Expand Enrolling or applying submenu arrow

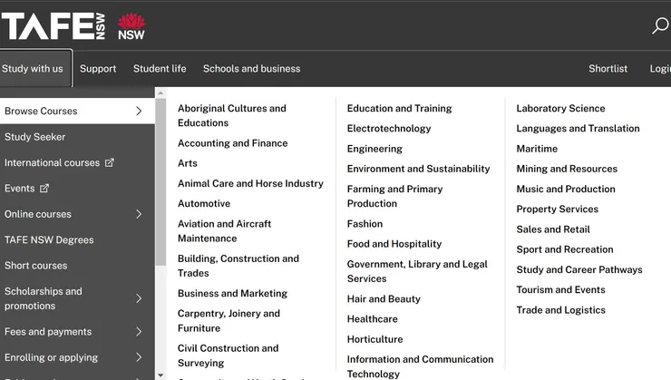point(139,357)
